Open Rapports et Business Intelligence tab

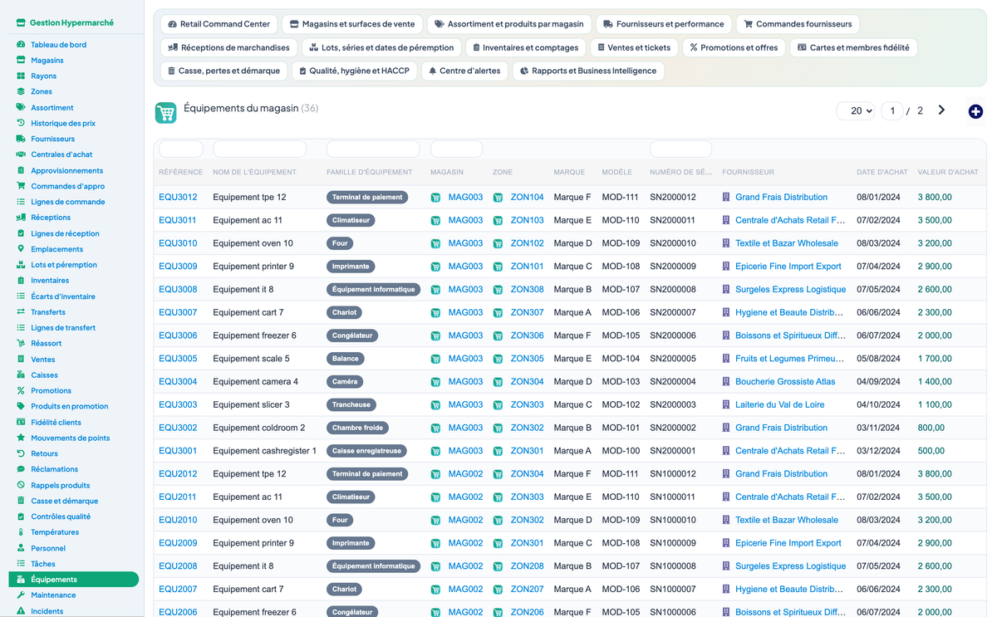click(588, 71)
